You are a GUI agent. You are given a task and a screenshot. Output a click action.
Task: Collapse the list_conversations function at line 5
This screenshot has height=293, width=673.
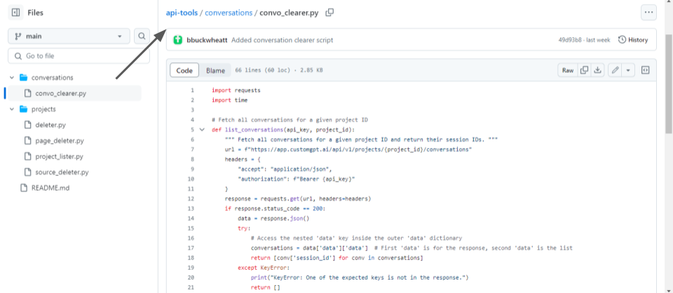[x=202, y=130]
